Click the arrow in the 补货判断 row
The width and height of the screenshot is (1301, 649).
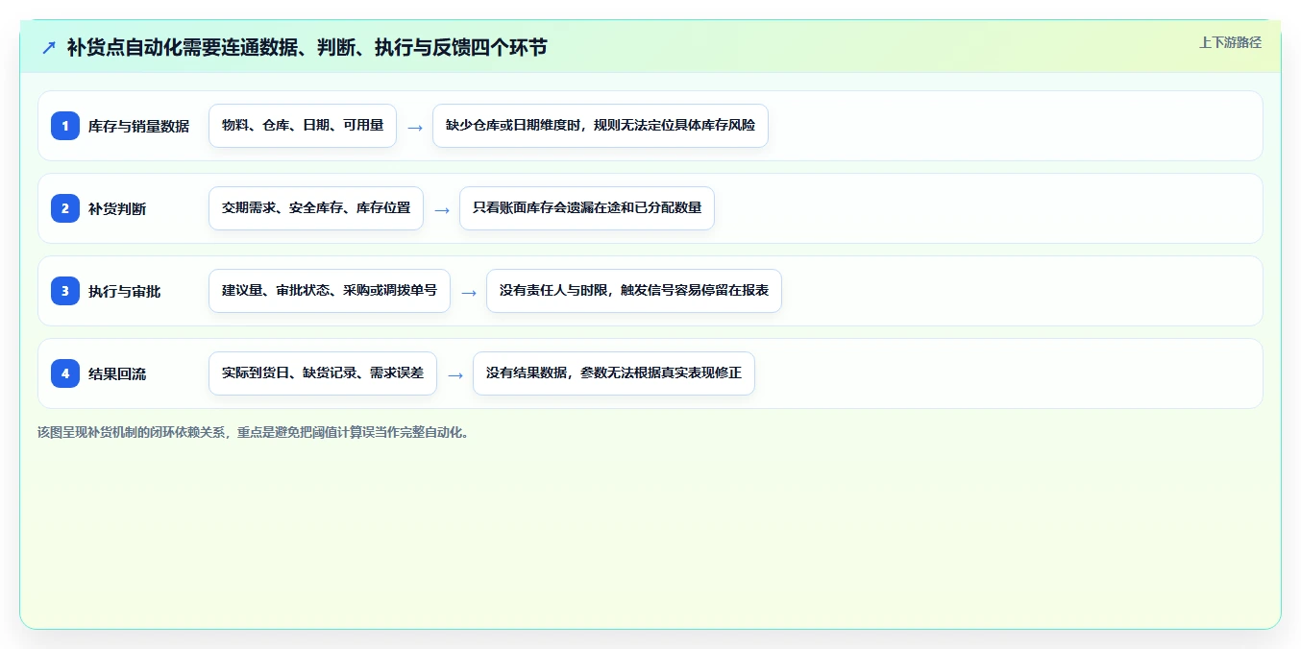[x=442, y=209]
